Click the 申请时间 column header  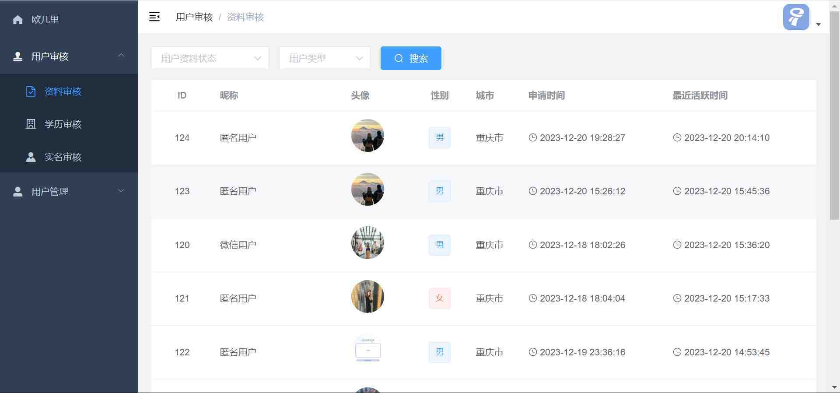(546, 95)
